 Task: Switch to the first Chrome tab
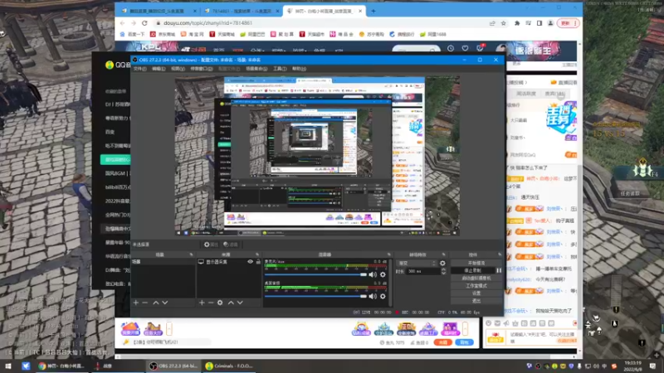click(157, 11)
